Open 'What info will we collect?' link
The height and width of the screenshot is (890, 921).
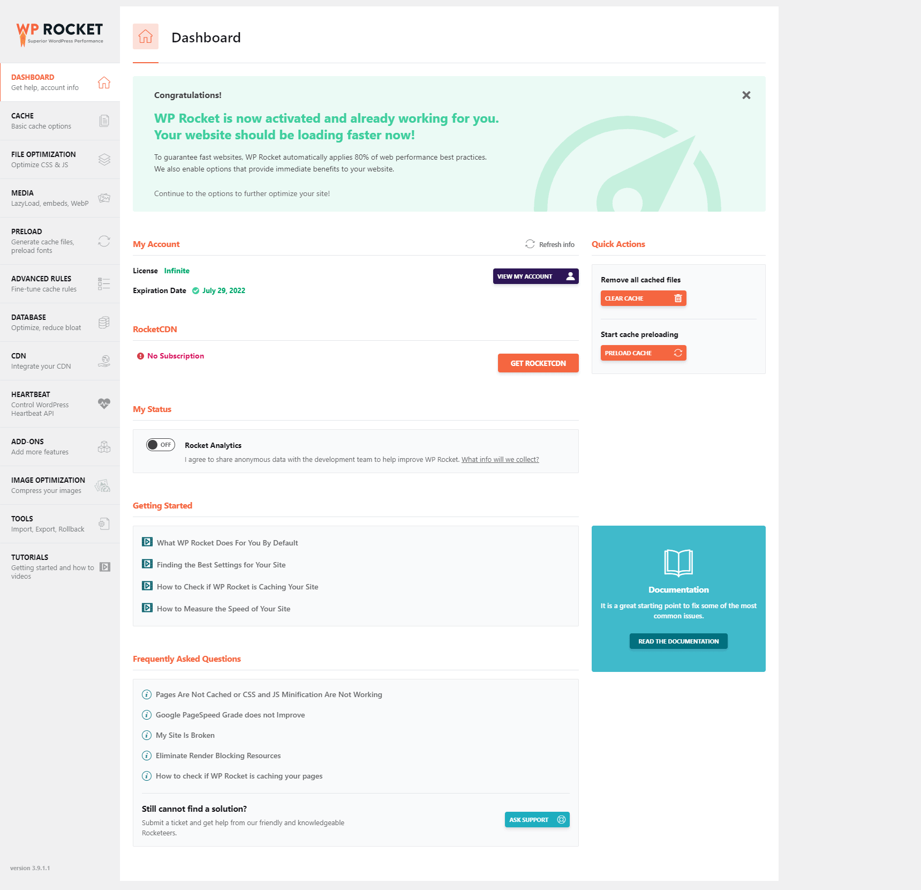[500, 460]
